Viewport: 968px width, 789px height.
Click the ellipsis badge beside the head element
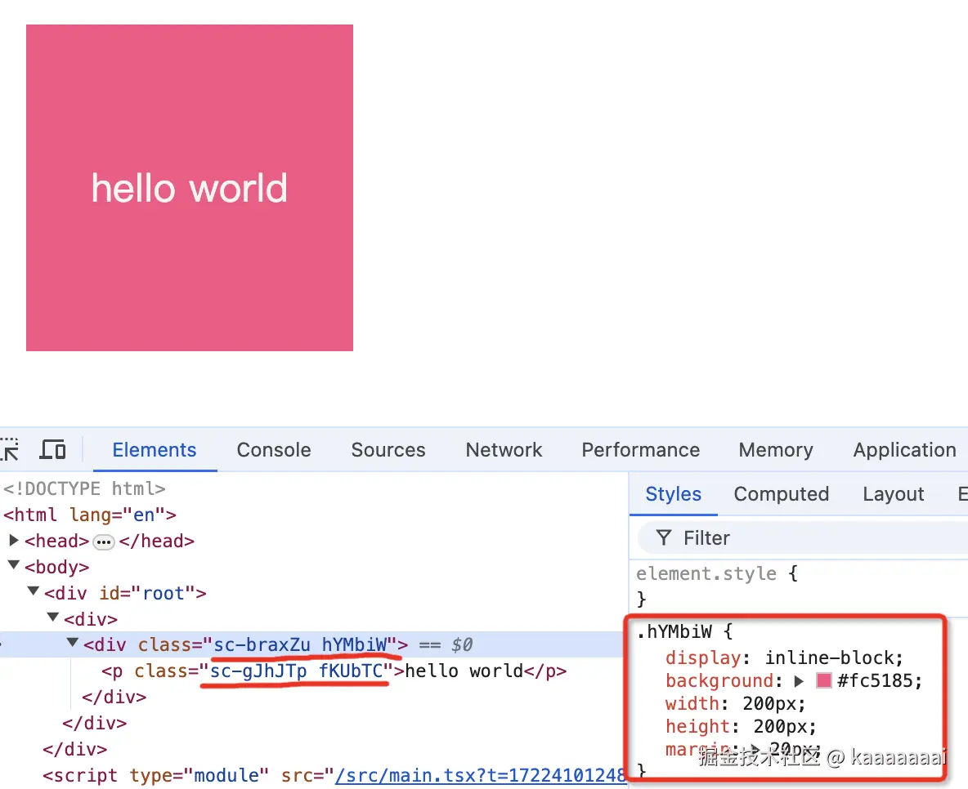104,541
